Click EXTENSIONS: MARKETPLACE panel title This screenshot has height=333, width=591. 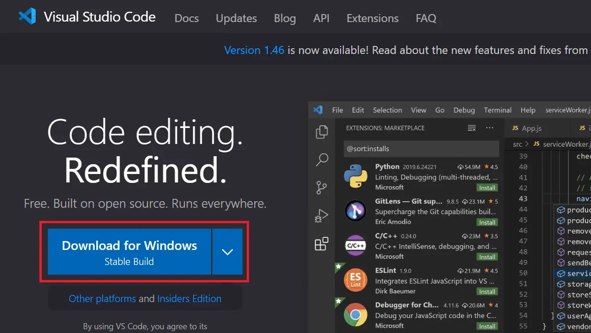(x=385, y=128)
